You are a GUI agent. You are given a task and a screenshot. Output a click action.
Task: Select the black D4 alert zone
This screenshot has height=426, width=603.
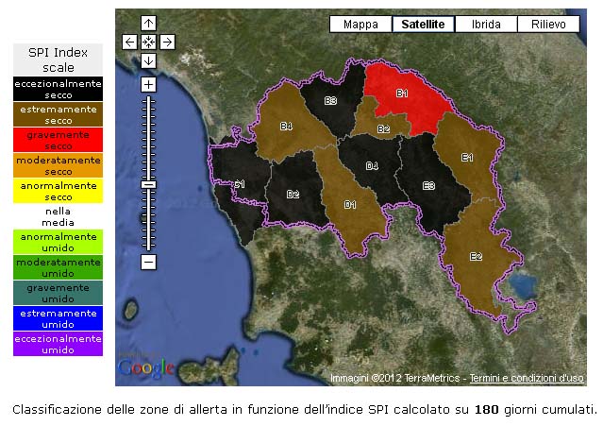372,167
